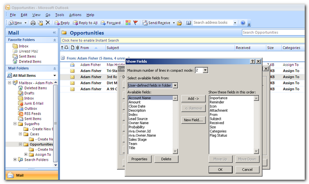Click the Print toolbar icon
This screenshot has width=309, height=184.
(33, 23)
